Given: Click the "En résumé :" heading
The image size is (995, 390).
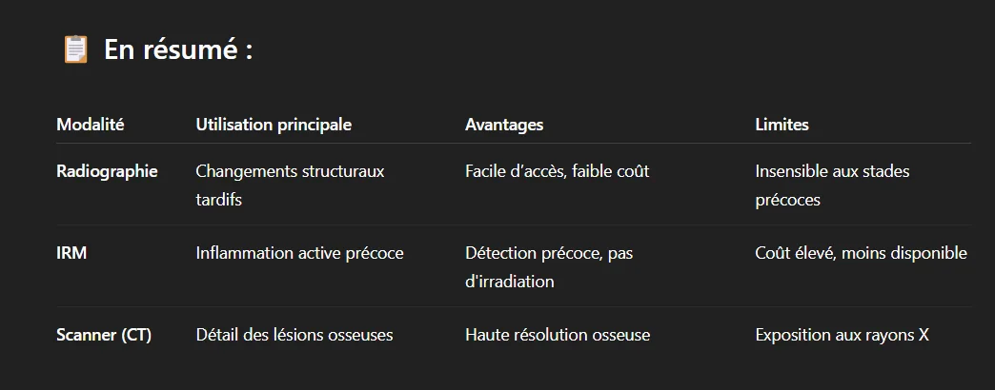Looking at the screenshot, I should (x=177, y=49).
